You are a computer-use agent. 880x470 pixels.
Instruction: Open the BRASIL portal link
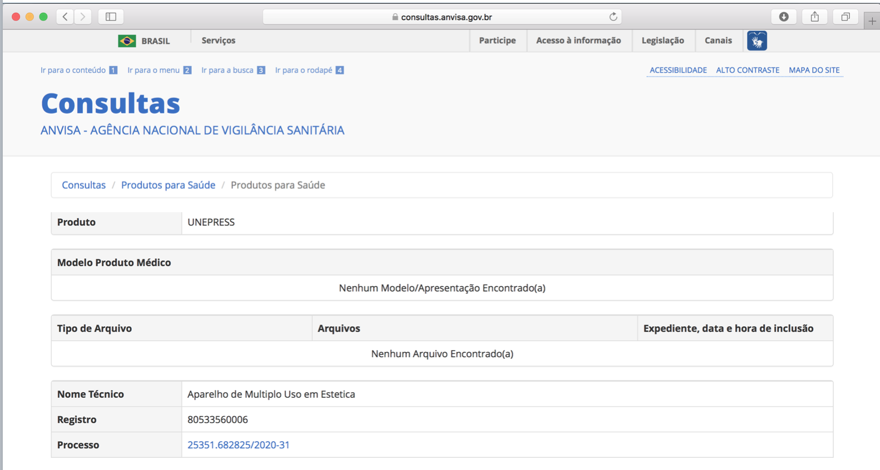coord(156,41)
